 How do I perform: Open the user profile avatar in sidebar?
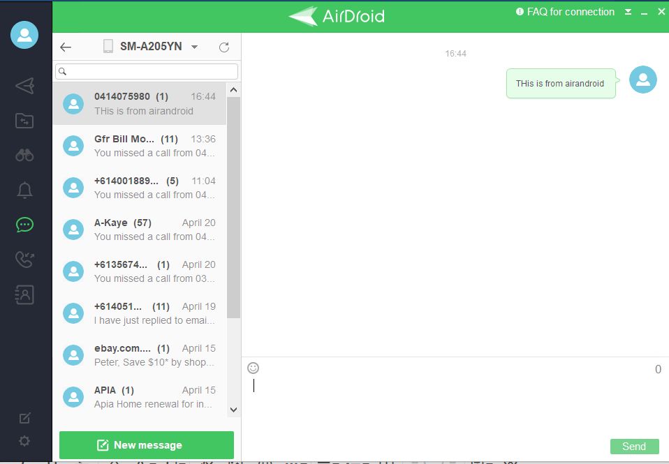(x=24, y=35)
